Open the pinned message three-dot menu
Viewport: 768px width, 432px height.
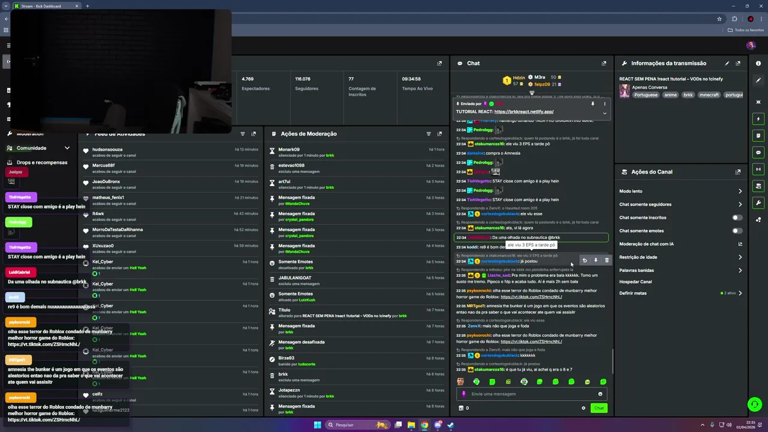pyautogui.click(x=604, y=104)
